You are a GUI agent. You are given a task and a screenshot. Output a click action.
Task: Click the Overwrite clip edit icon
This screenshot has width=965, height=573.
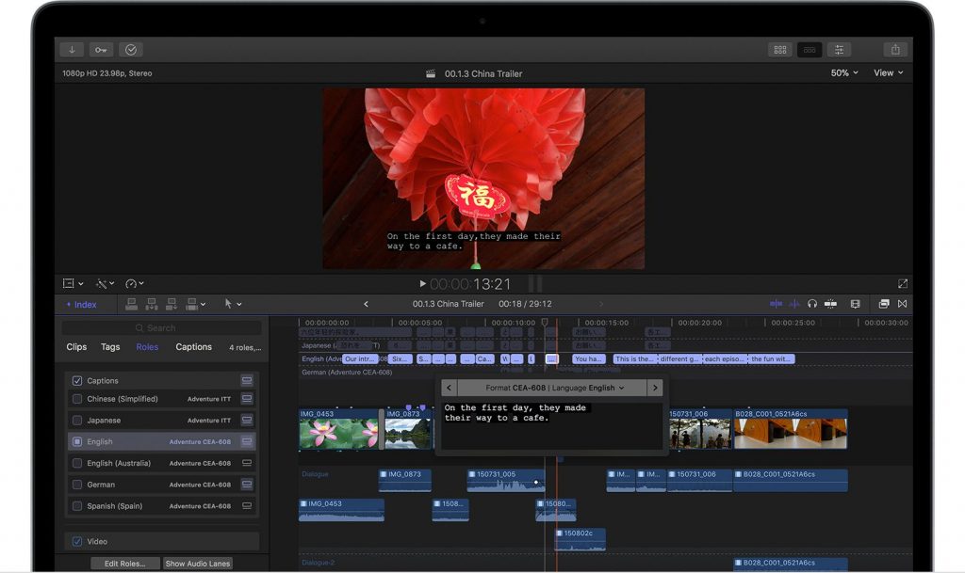192,303
